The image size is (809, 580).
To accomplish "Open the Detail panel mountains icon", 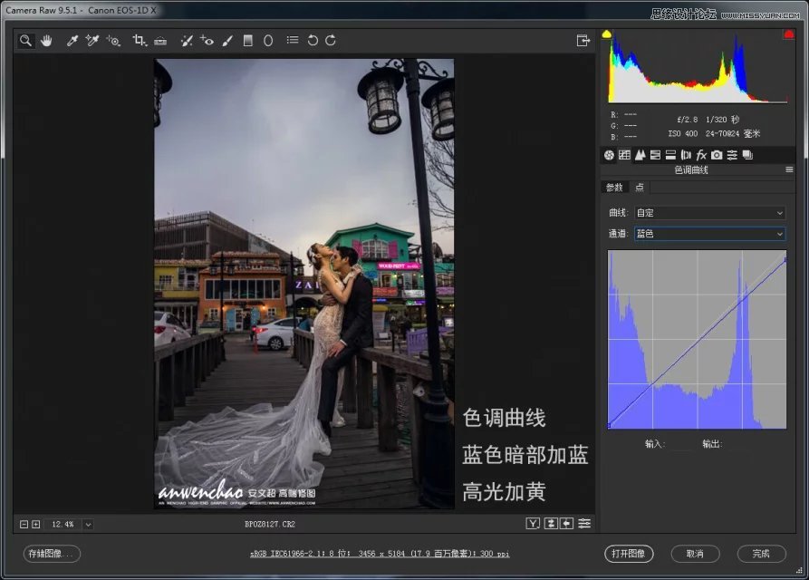I will click(x=640, y=155).
